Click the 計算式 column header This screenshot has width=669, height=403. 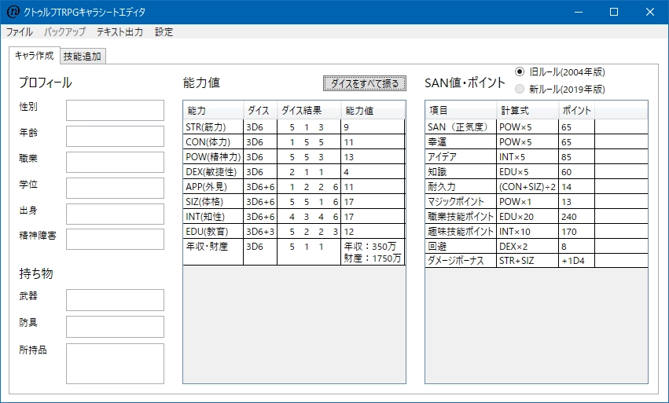pos(527,111)
